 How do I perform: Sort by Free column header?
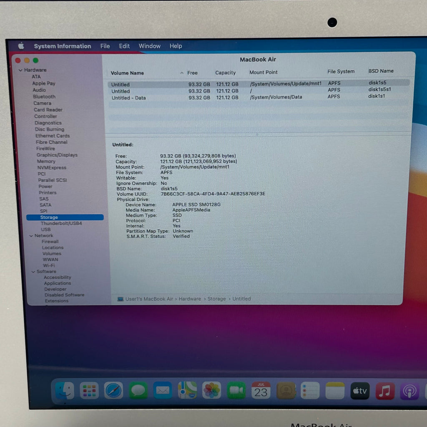pyautogui.click(x=192, y=73)
